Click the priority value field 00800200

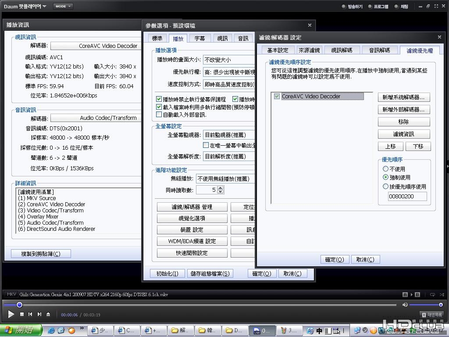point(407,196)
